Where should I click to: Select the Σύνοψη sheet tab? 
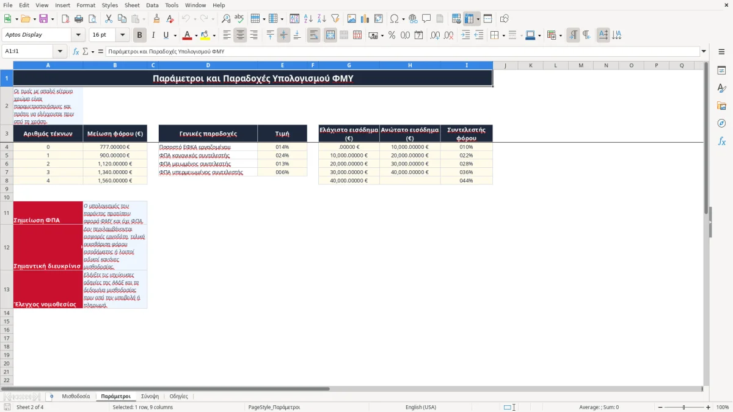[150, 396]
